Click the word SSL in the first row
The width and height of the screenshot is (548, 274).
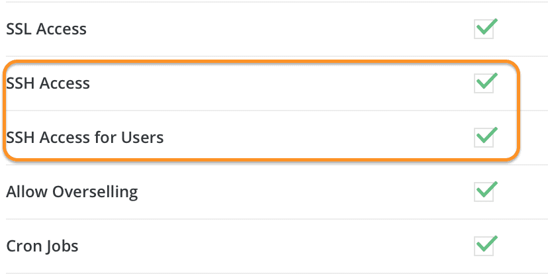(19, 30)
